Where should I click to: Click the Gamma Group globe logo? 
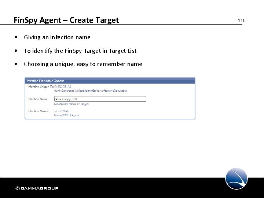pyautogui.click(x=236, y=179)
